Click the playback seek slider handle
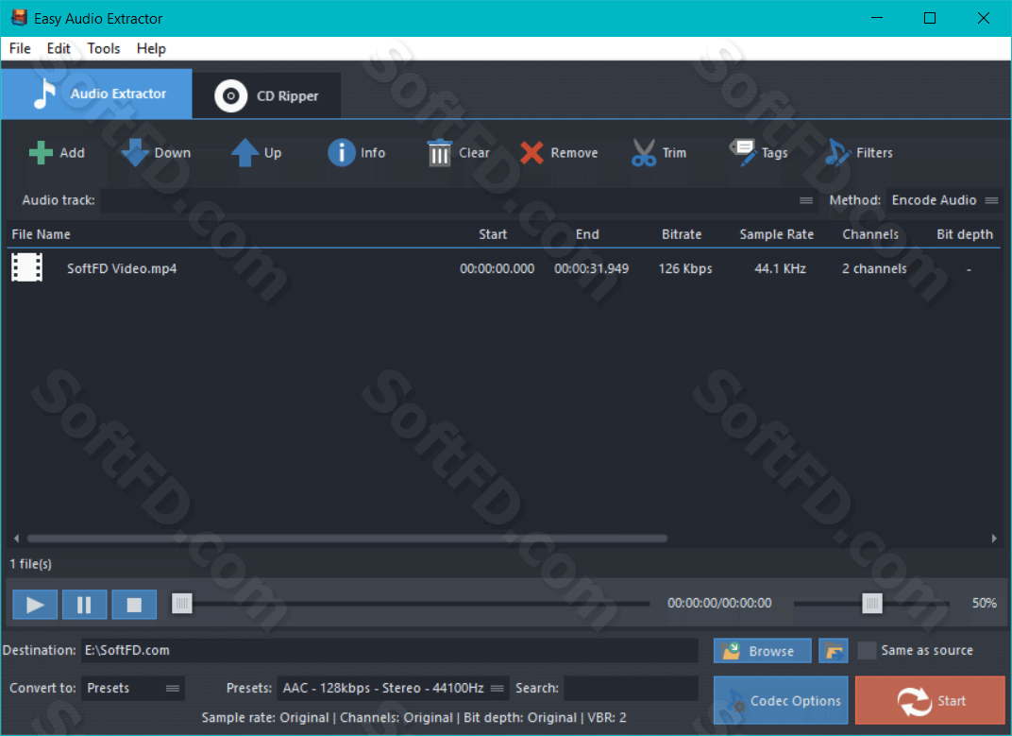1012x736 pixels. pos(182,604)
